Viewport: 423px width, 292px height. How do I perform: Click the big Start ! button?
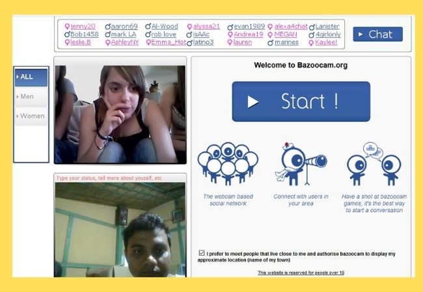tap(301, 101)
